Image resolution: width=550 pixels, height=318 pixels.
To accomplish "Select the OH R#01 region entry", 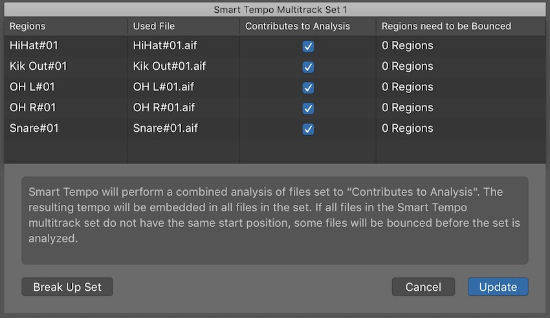I will tap(32, 107).
